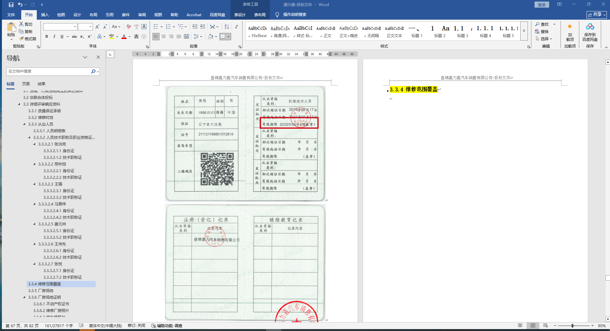Click the search magnifier in the navigation box

[x=93, y=71]
